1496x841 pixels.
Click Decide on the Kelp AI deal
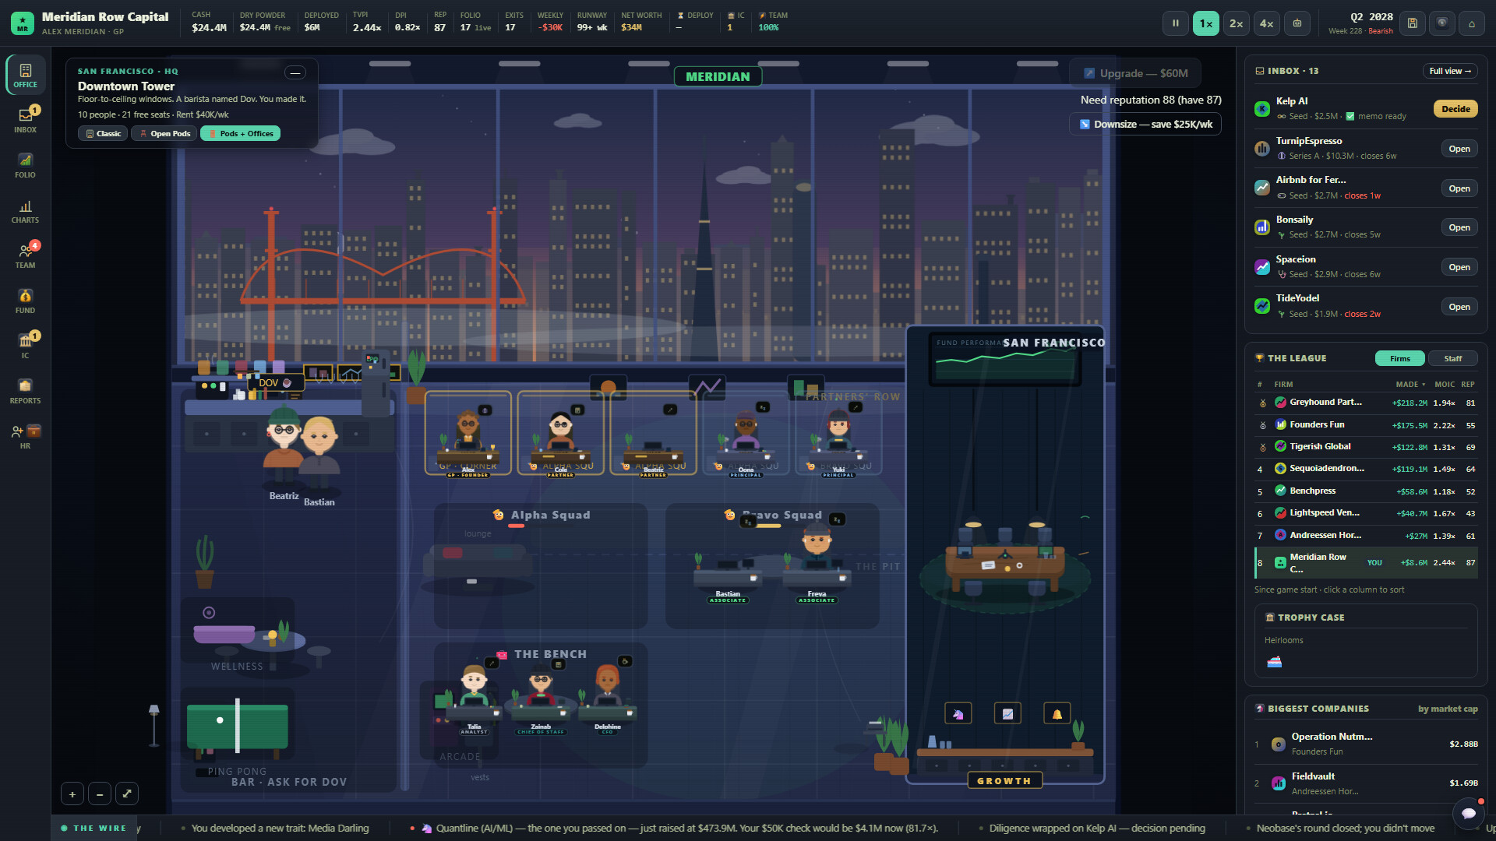(x=1455, y=109)
